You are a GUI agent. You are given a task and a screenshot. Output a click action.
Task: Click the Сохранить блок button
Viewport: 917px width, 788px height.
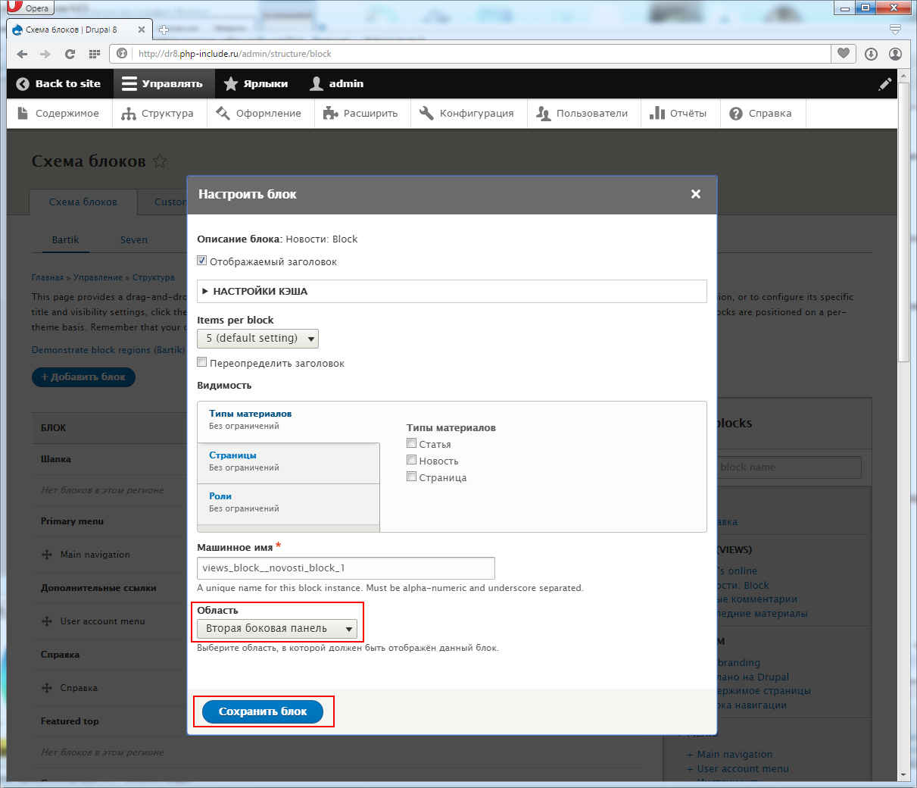coord(263,711)
